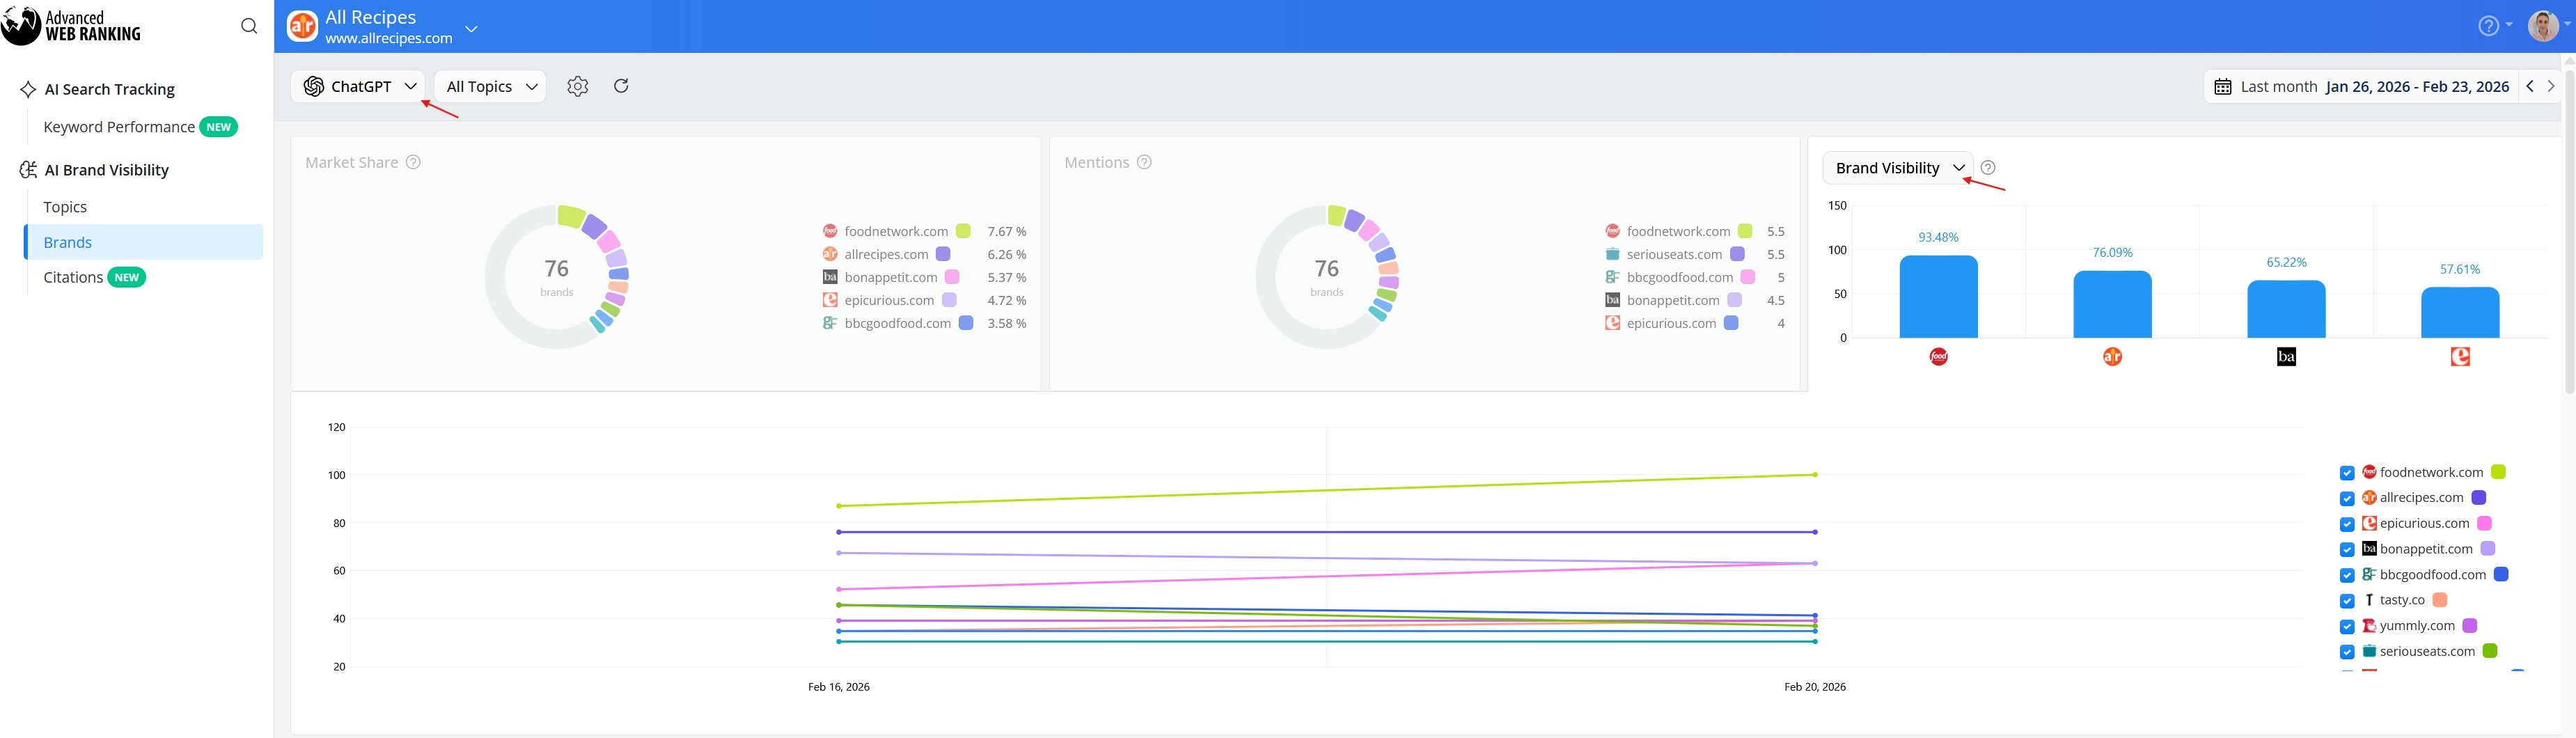Click seriouseats.com favicon in Mentions list
2576x738 pixels.
(1612, 254)
